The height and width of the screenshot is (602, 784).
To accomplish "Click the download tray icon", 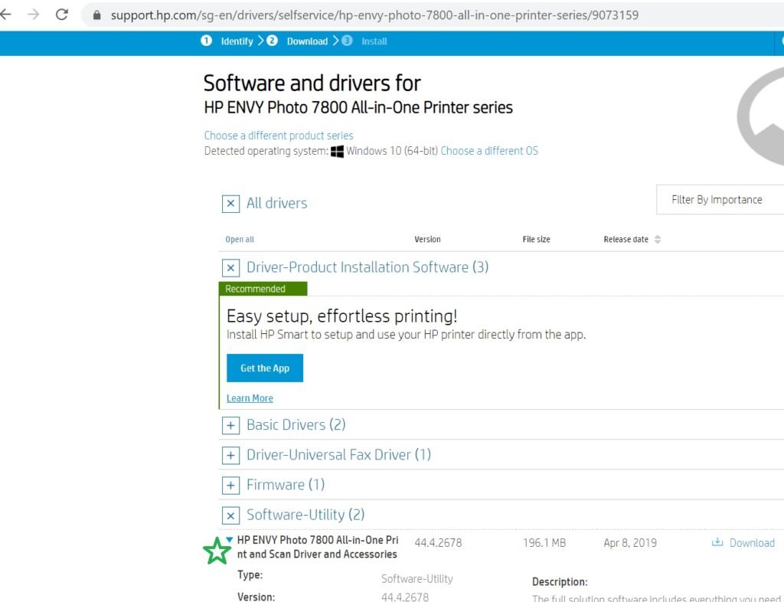I will pyautogui.click(x=717, y=542).
